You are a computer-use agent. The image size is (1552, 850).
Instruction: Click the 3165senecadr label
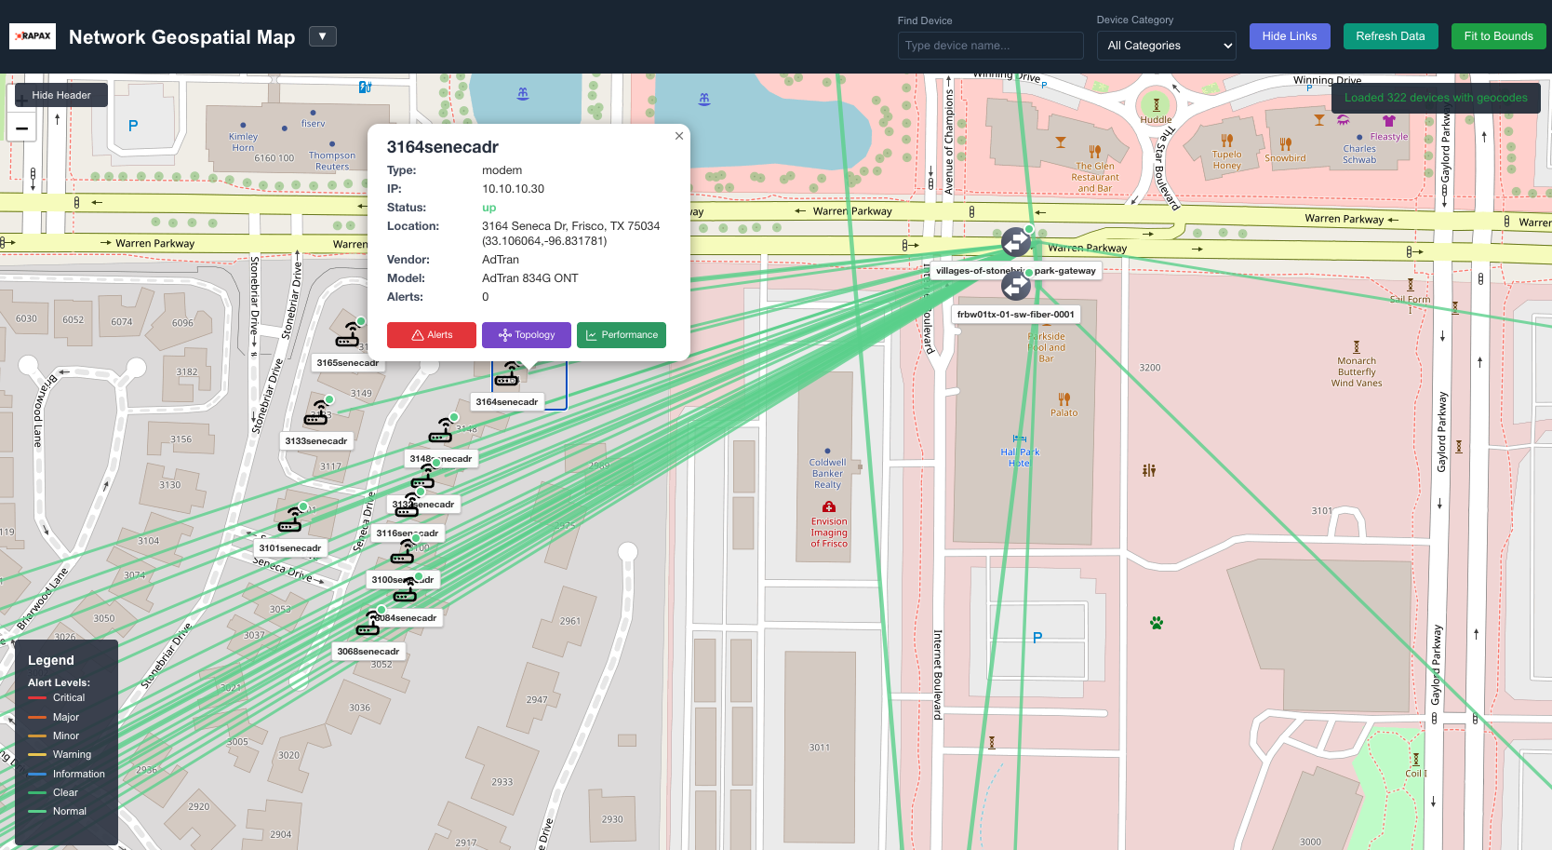348,363
